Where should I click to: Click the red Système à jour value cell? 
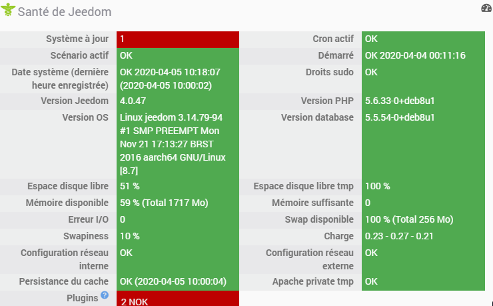[x=177, y=39]
